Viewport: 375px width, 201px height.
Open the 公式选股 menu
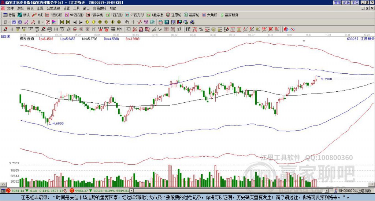pos(53,8)
